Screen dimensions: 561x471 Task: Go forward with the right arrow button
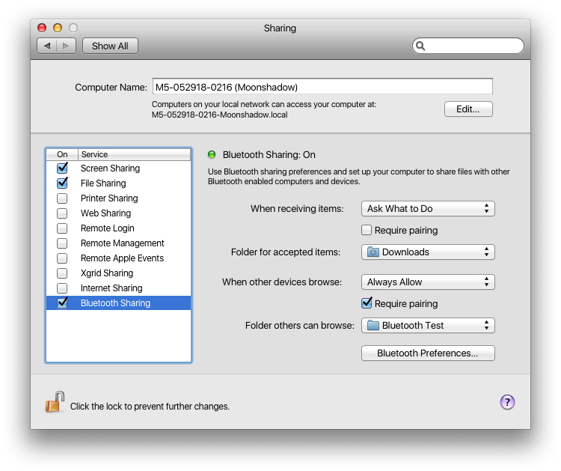(67, 46)
